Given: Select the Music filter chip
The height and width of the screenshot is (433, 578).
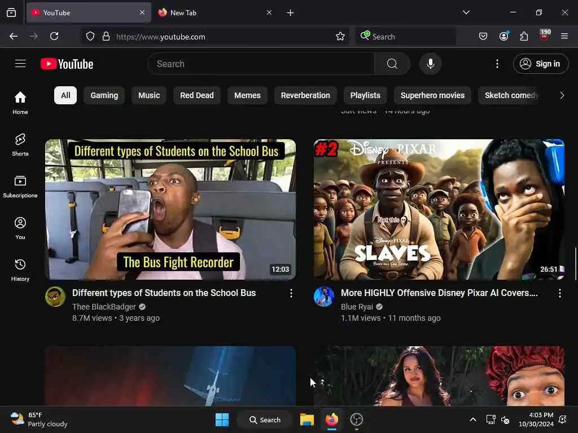Looking at the screenshot, I should coord(149,95).
